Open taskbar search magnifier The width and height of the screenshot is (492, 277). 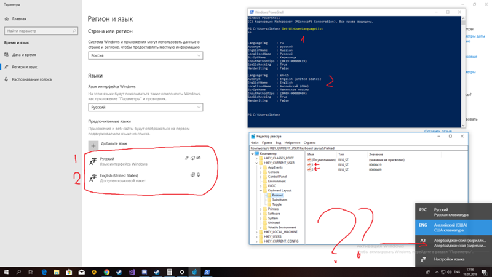coord(18,272)
